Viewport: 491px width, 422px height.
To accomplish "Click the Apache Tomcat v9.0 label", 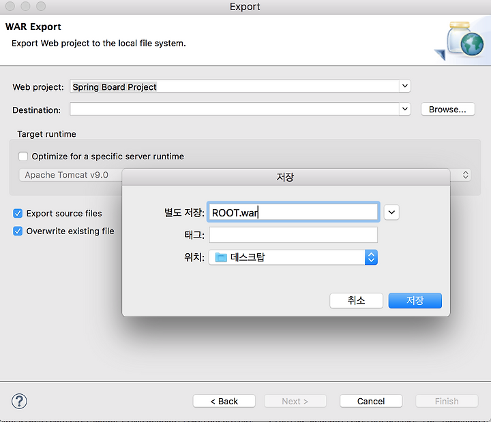I will [67, 175].
